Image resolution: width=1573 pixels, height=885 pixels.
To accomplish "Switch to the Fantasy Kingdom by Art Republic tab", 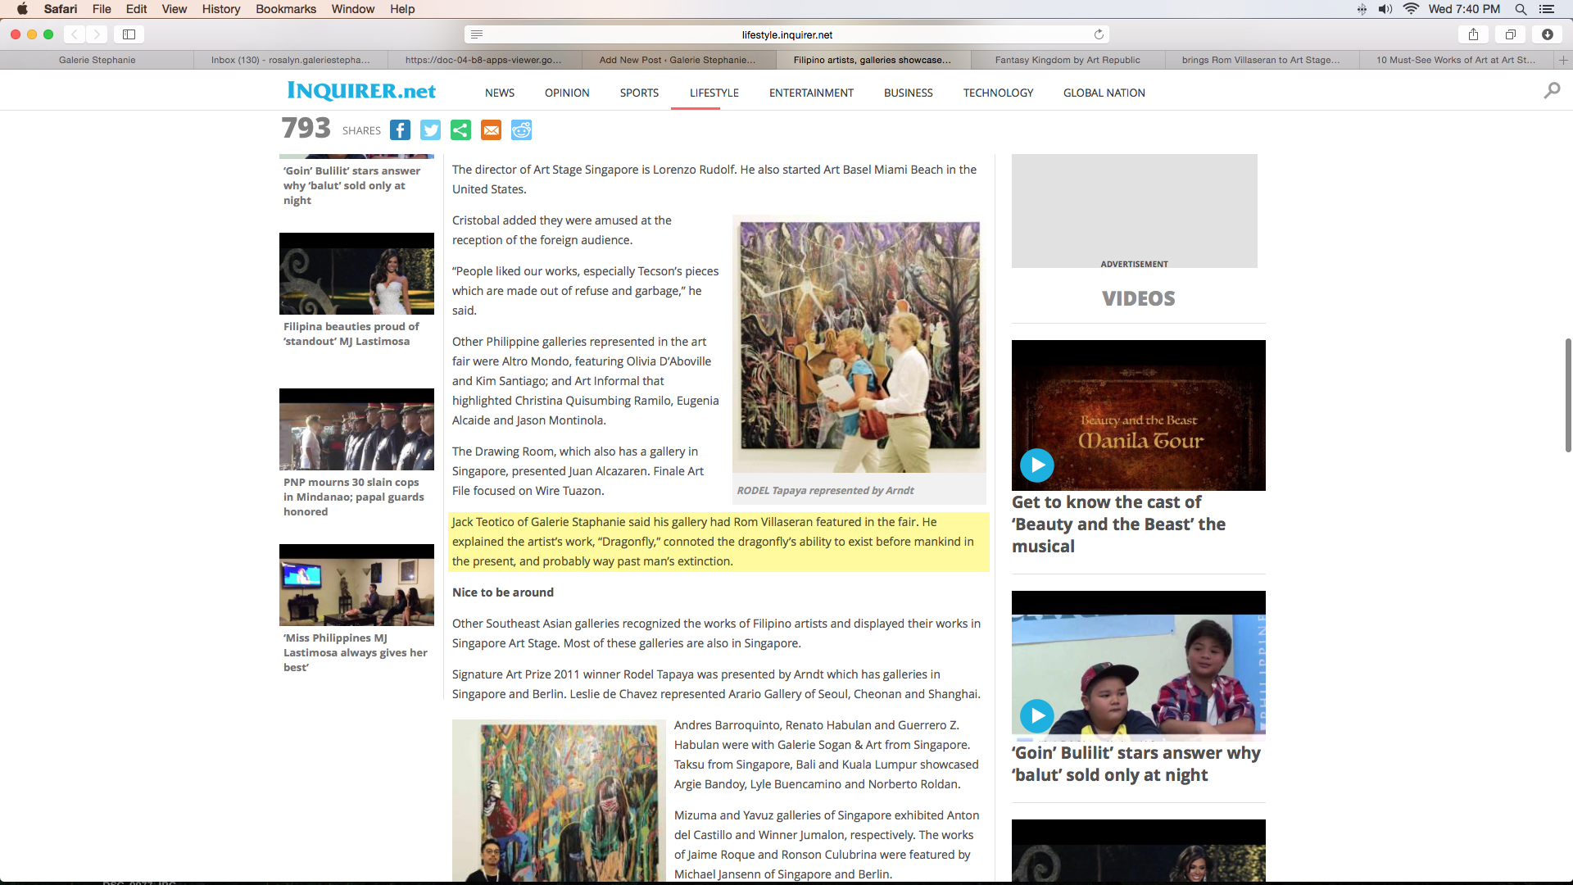I will [1068, 60].
